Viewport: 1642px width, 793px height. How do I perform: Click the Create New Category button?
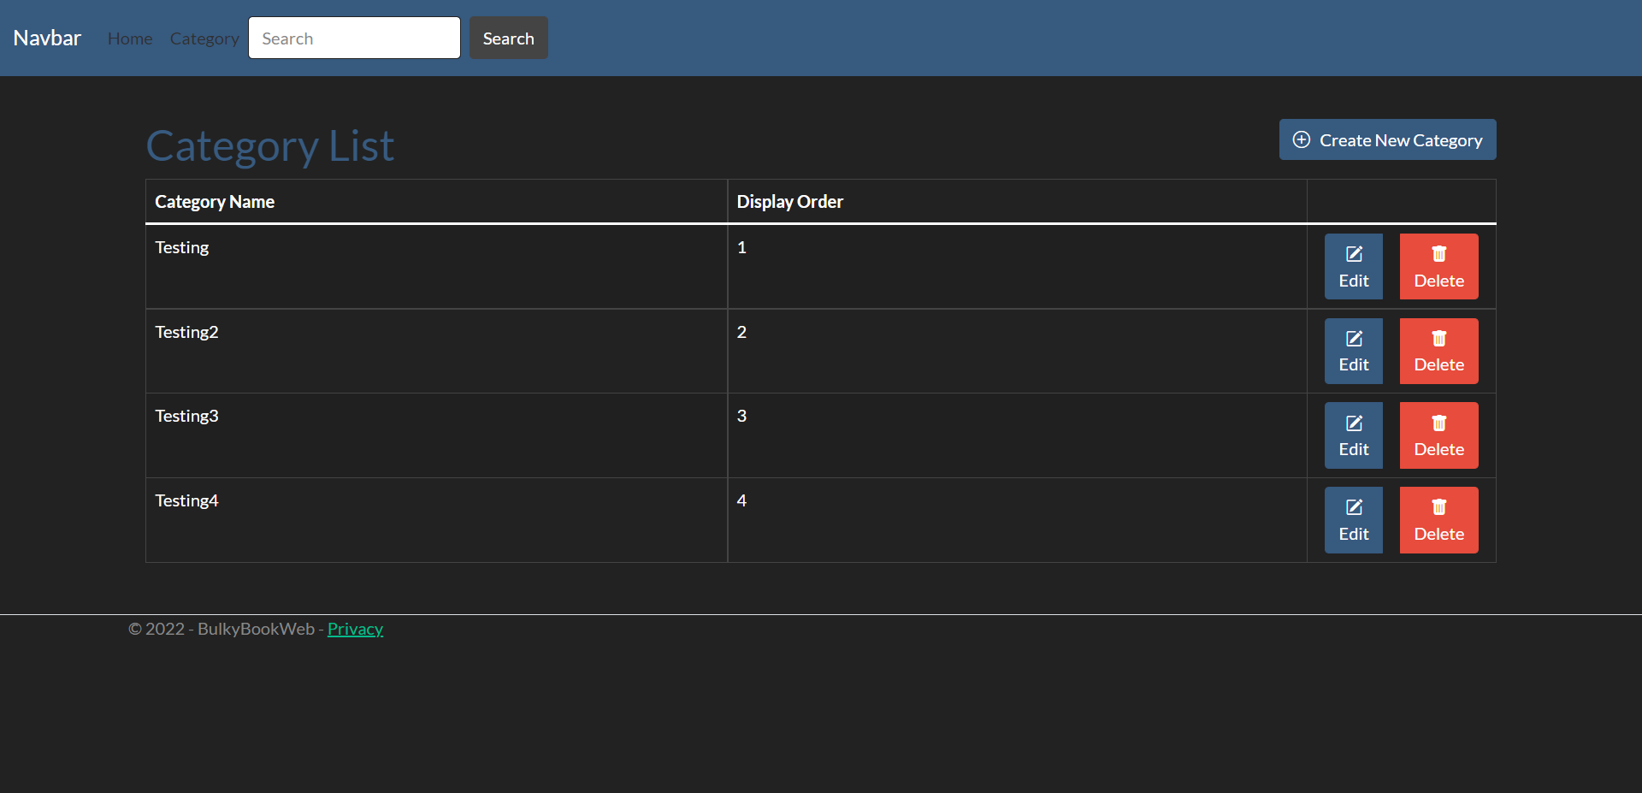click(1387, 139)
